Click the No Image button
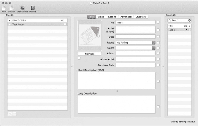Screen dimensions: 198x126 pyautogui.click(x=90, y=54)
